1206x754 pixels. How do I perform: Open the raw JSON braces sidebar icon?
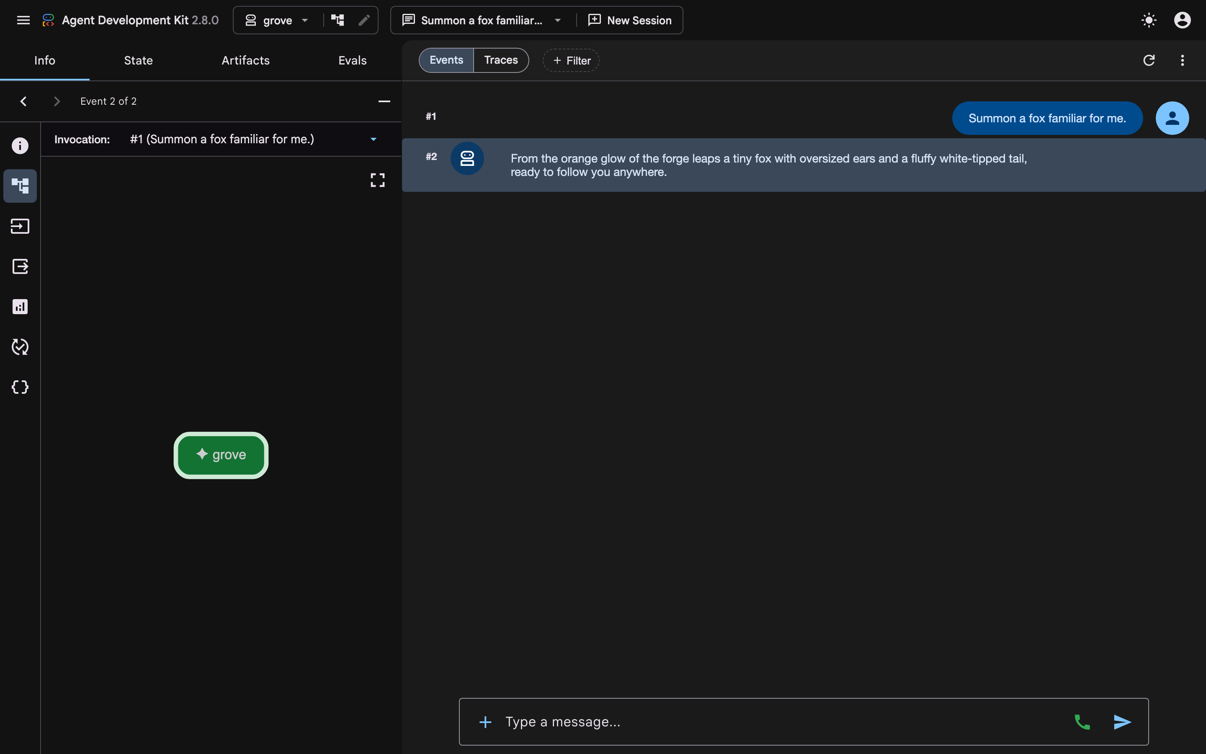tap(20, 387)
